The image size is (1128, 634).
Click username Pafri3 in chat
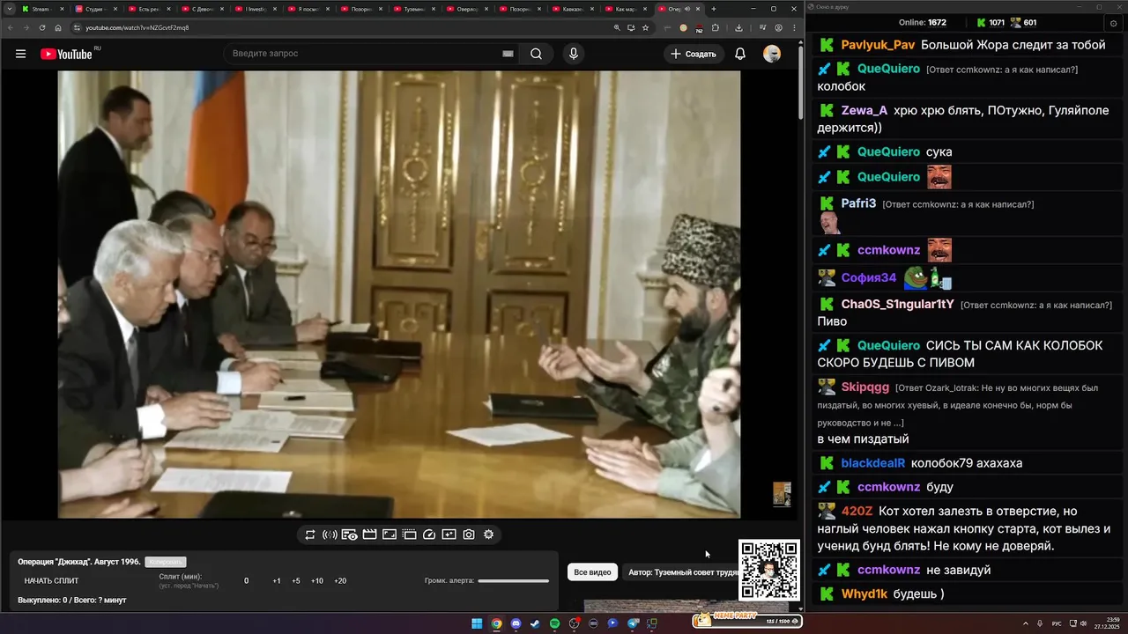[858, 203]
